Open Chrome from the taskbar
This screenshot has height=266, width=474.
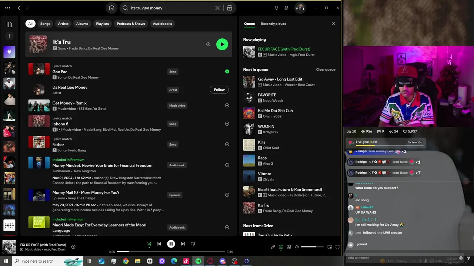(126, 261)
